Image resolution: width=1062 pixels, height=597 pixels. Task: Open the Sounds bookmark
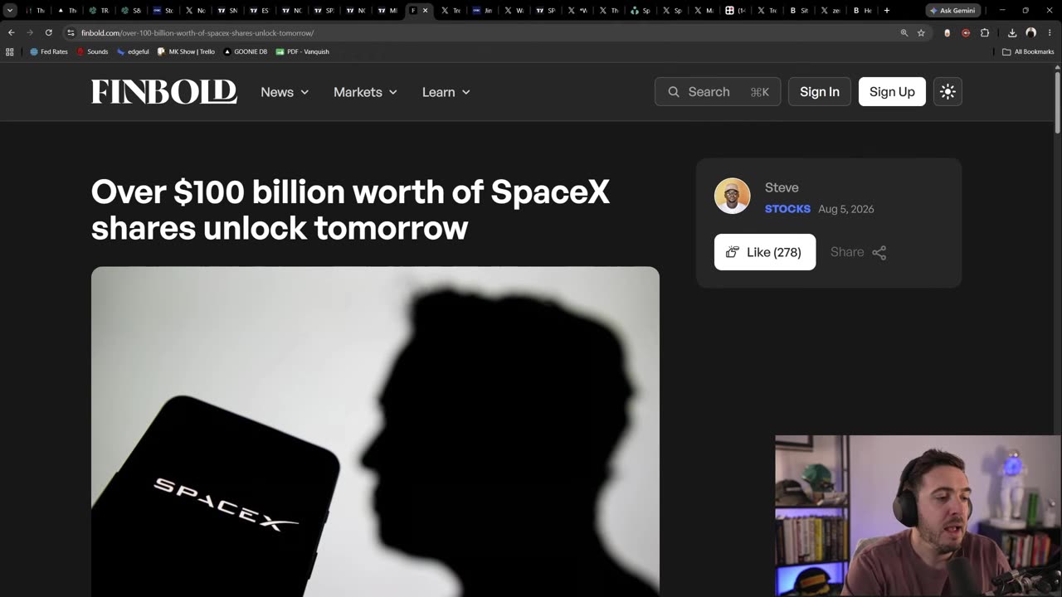coord(92,51)
